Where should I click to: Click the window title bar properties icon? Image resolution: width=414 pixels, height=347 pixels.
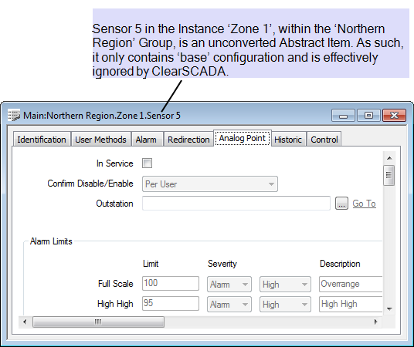(14, 115)
